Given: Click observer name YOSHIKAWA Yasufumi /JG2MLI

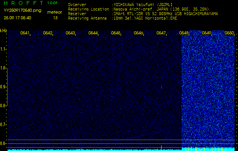Looking at the screenshot, I should coord(143,5).
